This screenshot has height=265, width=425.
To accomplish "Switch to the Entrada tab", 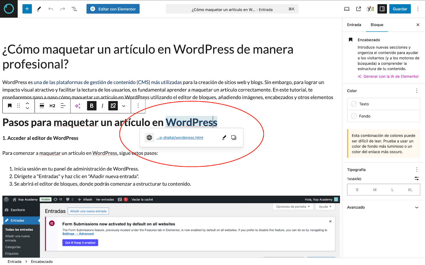I will pos(354,25).
